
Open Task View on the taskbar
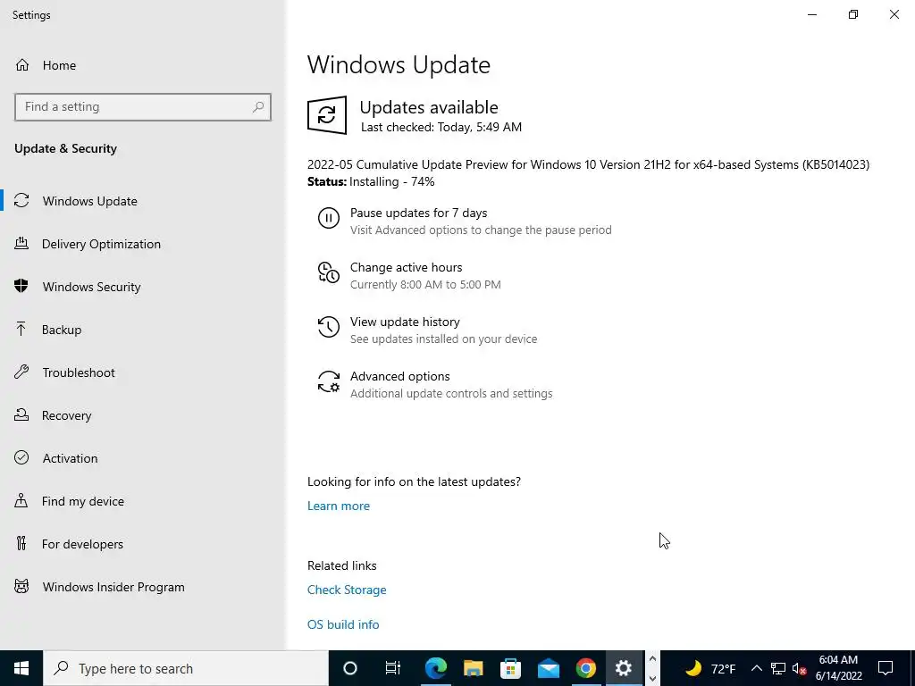point(393,668)
